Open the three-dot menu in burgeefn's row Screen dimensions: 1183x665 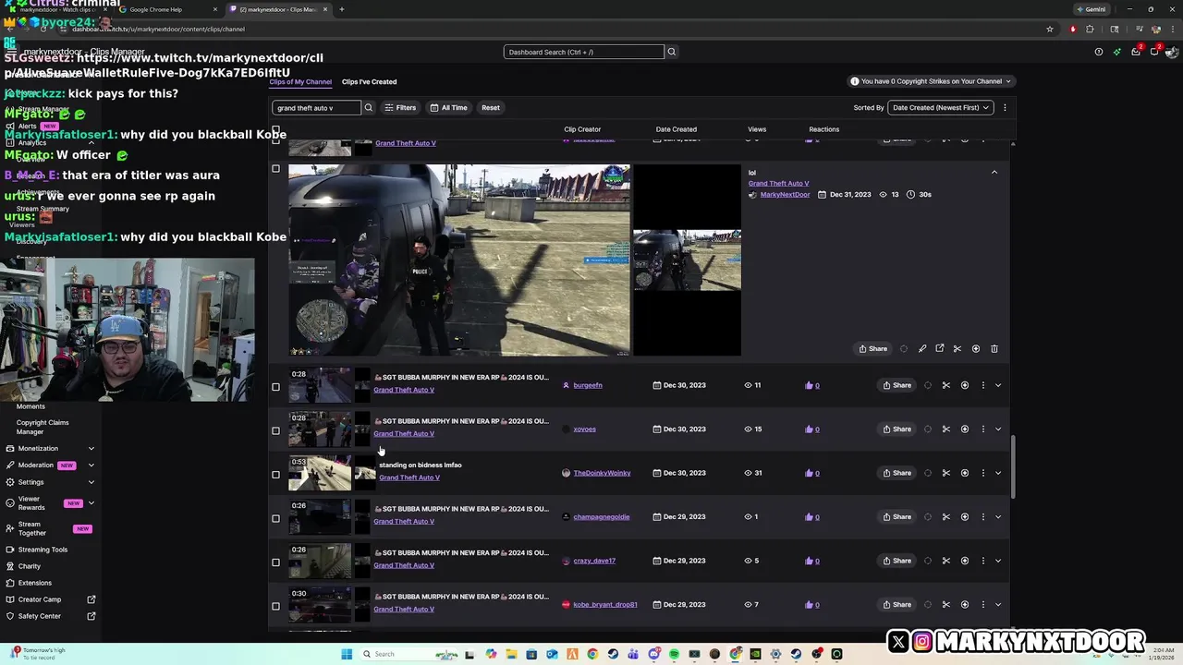982,385
